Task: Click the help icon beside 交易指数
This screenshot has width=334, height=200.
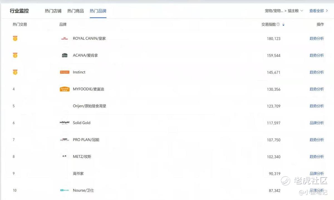Action: [278, 24]
